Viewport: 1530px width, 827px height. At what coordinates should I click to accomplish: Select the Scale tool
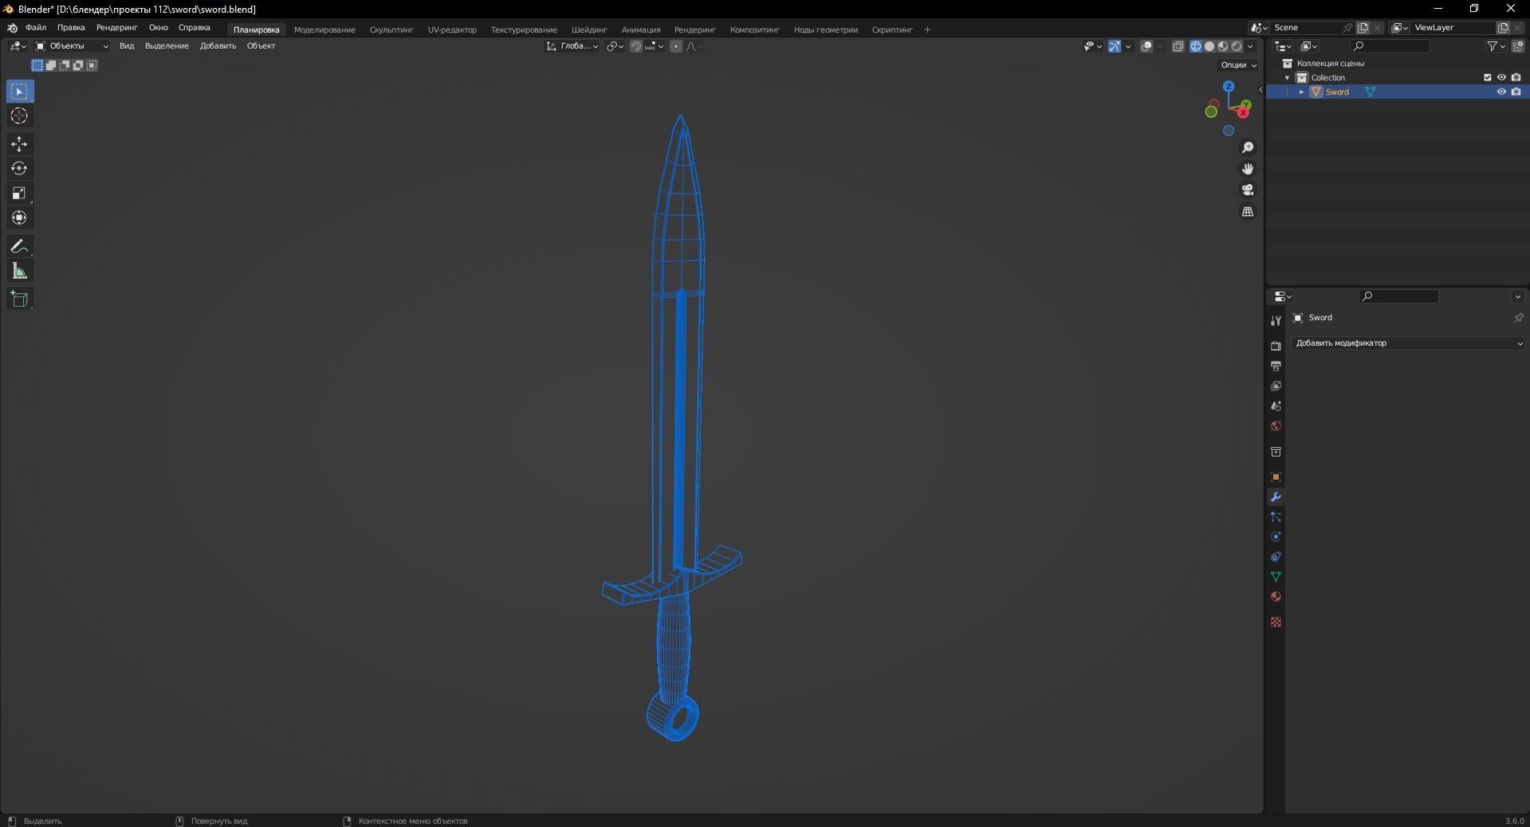tap(20, 194)
